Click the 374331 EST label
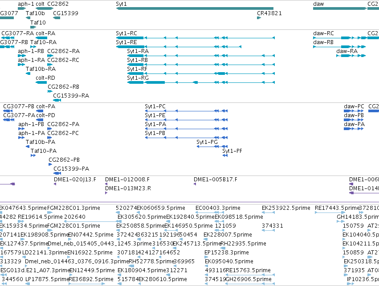The height and width of the screenshot is (286, 379). 273,226
